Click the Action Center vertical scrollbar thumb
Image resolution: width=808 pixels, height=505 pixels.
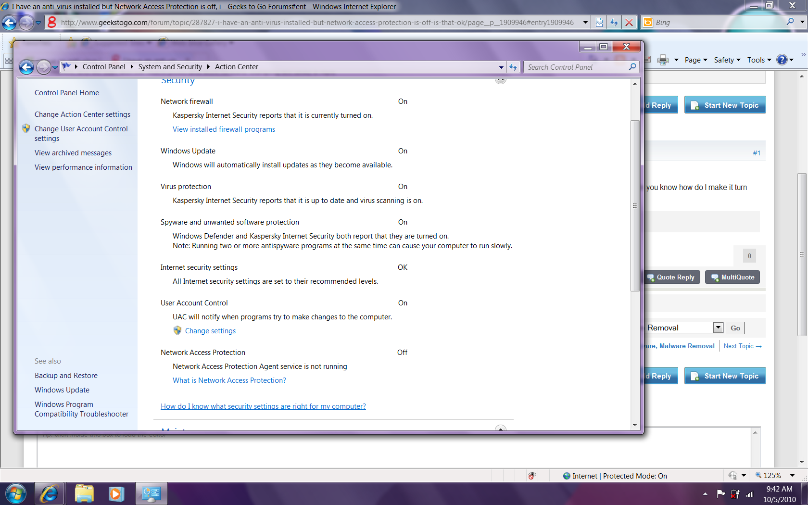coord(635,205)
